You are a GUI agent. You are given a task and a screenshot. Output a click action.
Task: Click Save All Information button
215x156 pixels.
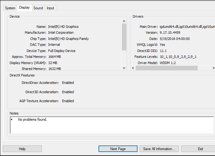159,149
